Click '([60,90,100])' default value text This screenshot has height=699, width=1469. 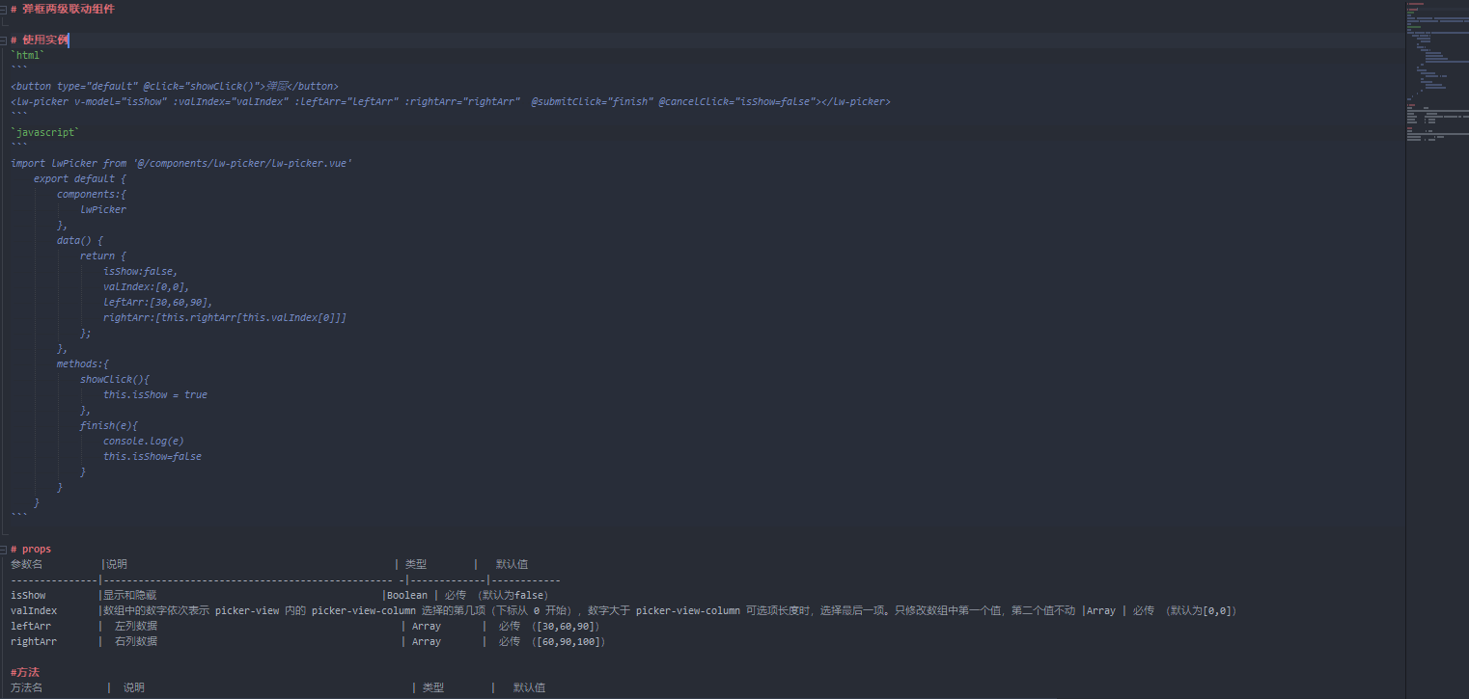[x=568, y=641]
